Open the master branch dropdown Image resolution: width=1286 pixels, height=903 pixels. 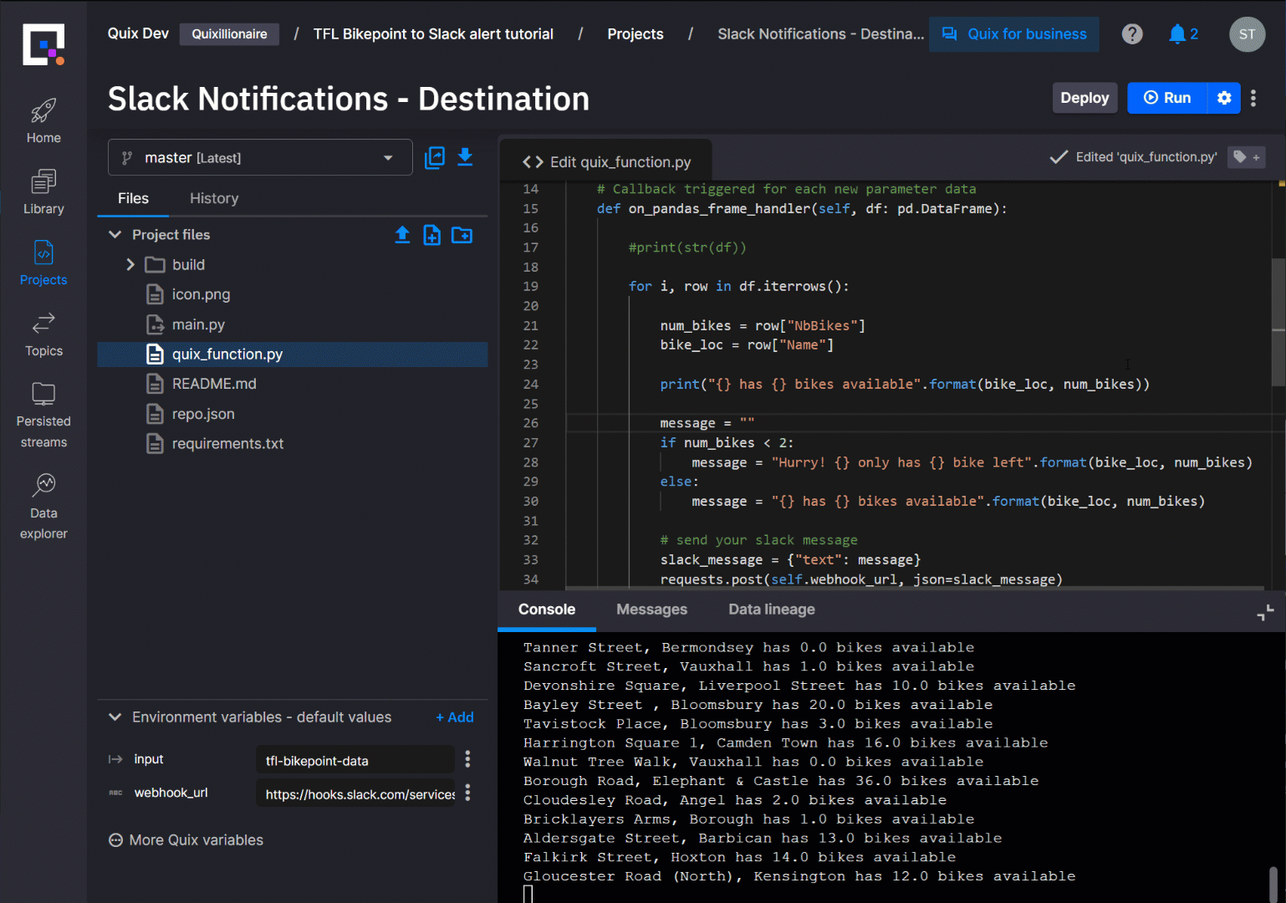point(260,157)
